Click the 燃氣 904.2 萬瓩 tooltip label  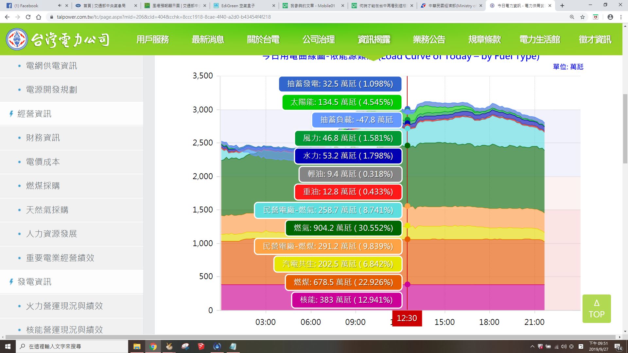(x=343, y=228)
